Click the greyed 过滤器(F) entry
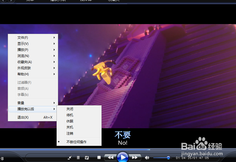 (33, 83)
